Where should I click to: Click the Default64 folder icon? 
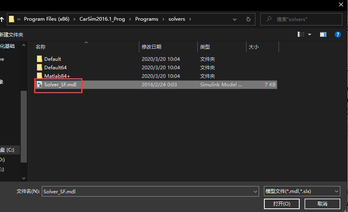(39, 67)
